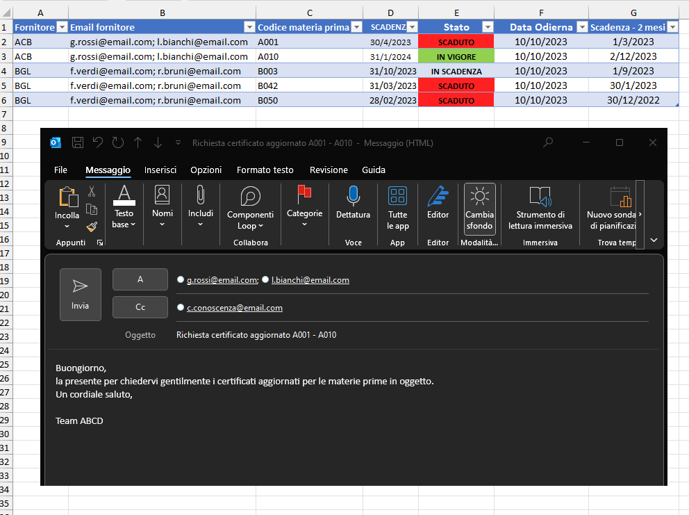Start Dettatura microphone

[x=353, y=196]
